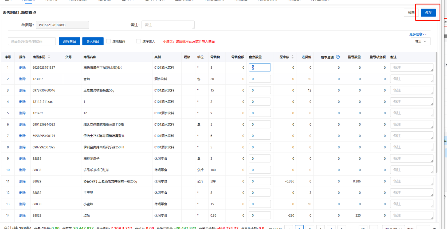Click barcode 88835 cell
The width and height of the screenshot is (447, 229).
[37, 159]
